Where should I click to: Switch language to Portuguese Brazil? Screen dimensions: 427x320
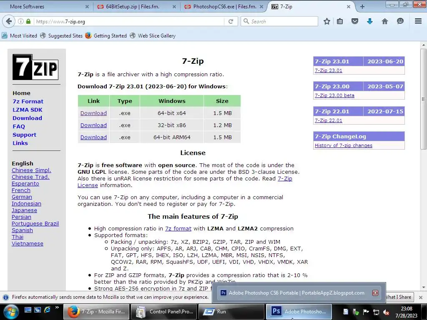pos(35,223)
